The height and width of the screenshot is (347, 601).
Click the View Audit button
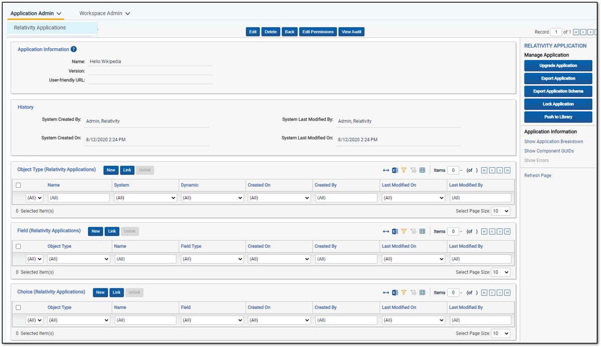point(352,32)
